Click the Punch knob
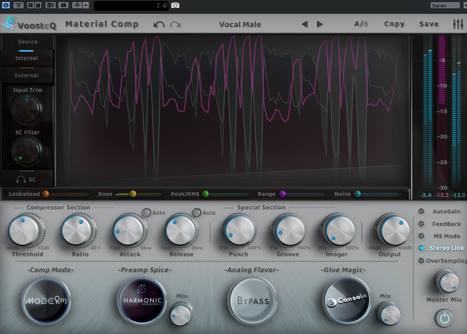Viewport: 467px width, 334px height. tap(238, 231)
